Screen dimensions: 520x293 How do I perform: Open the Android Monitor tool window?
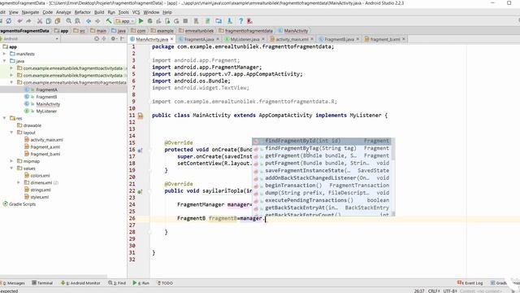click(80, 283)
